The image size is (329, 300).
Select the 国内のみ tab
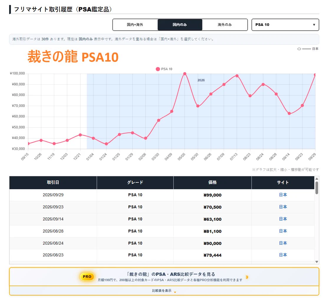pyautogui.click(x=180, y=25)
